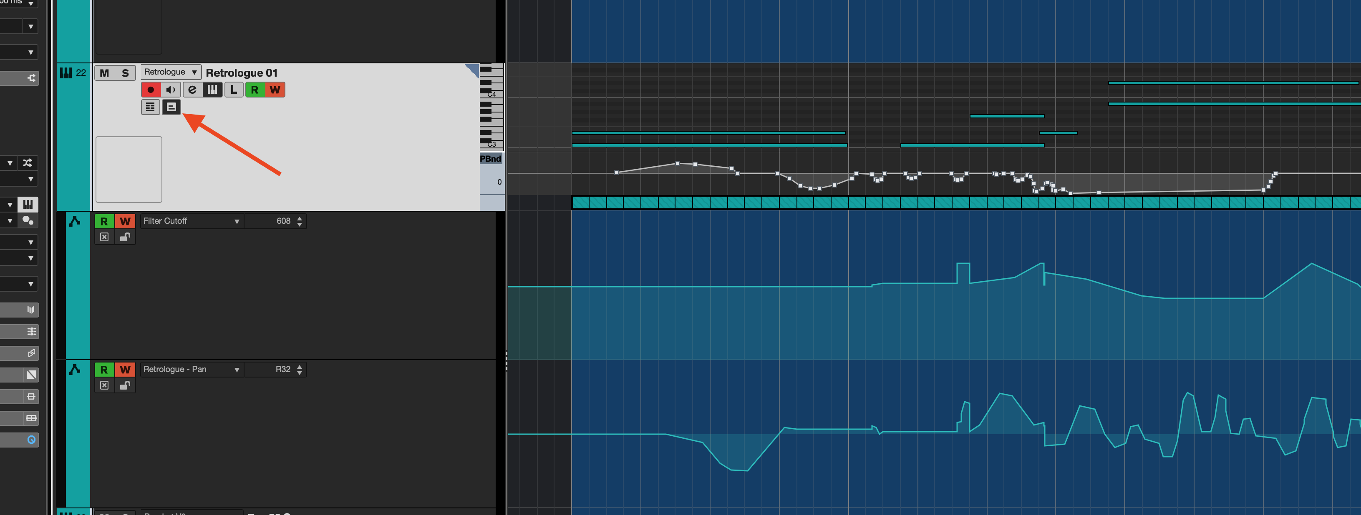Screen dimensions: 1361x515
Task: Open the Retrologue - Pan parameter dropdown
Action: click(191, 369)
